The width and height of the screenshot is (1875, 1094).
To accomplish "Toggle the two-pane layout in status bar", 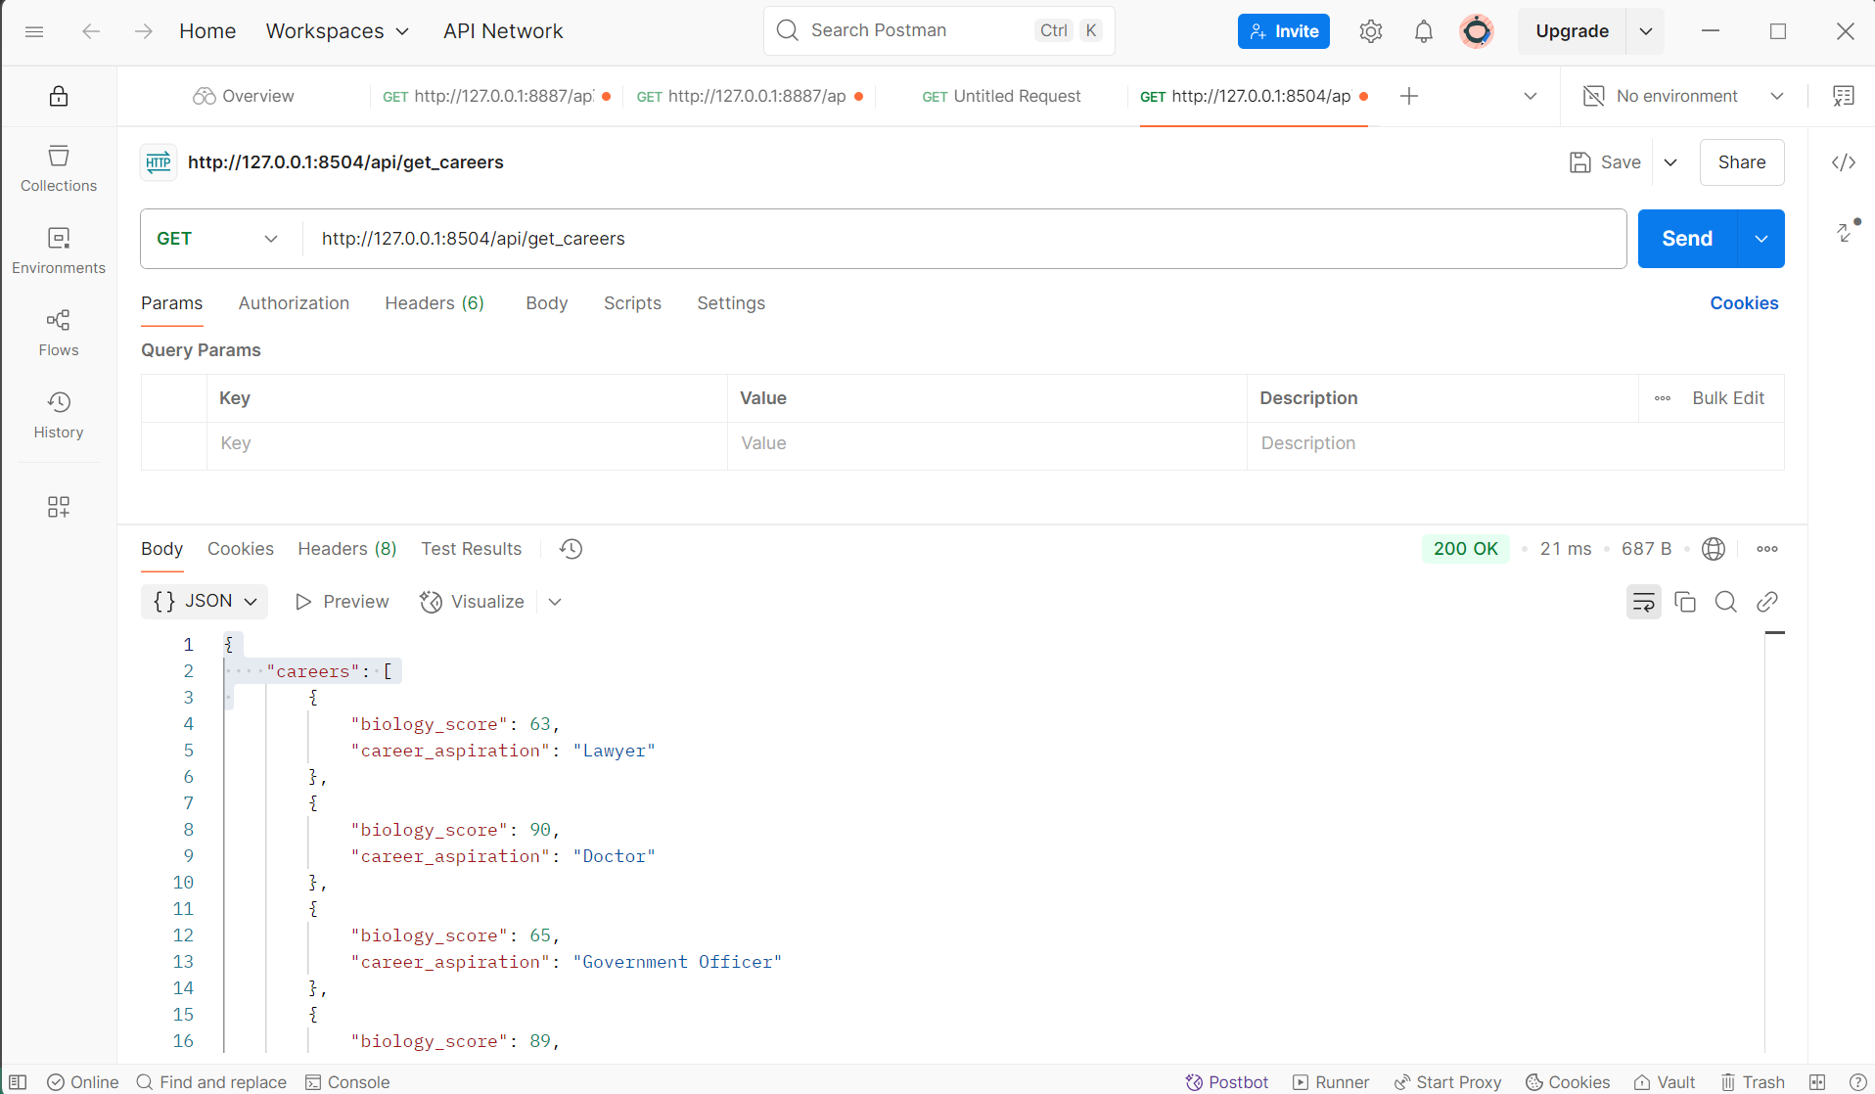I will coord(1817,1081).
